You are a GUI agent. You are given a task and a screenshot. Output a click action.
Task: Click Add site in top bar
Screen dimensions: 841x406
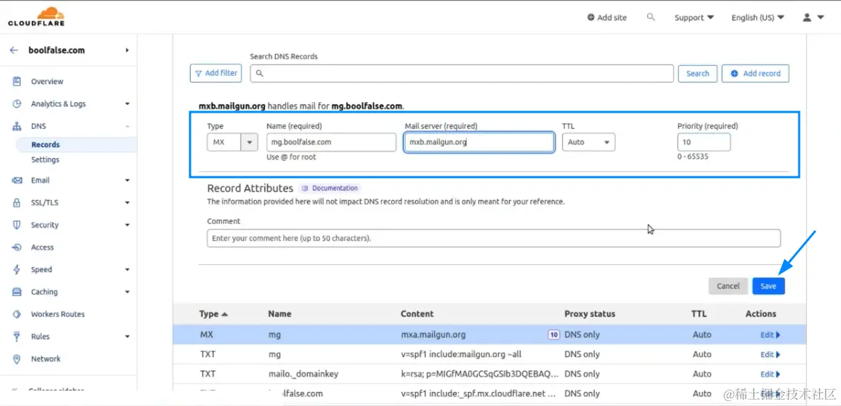point(606,18)
